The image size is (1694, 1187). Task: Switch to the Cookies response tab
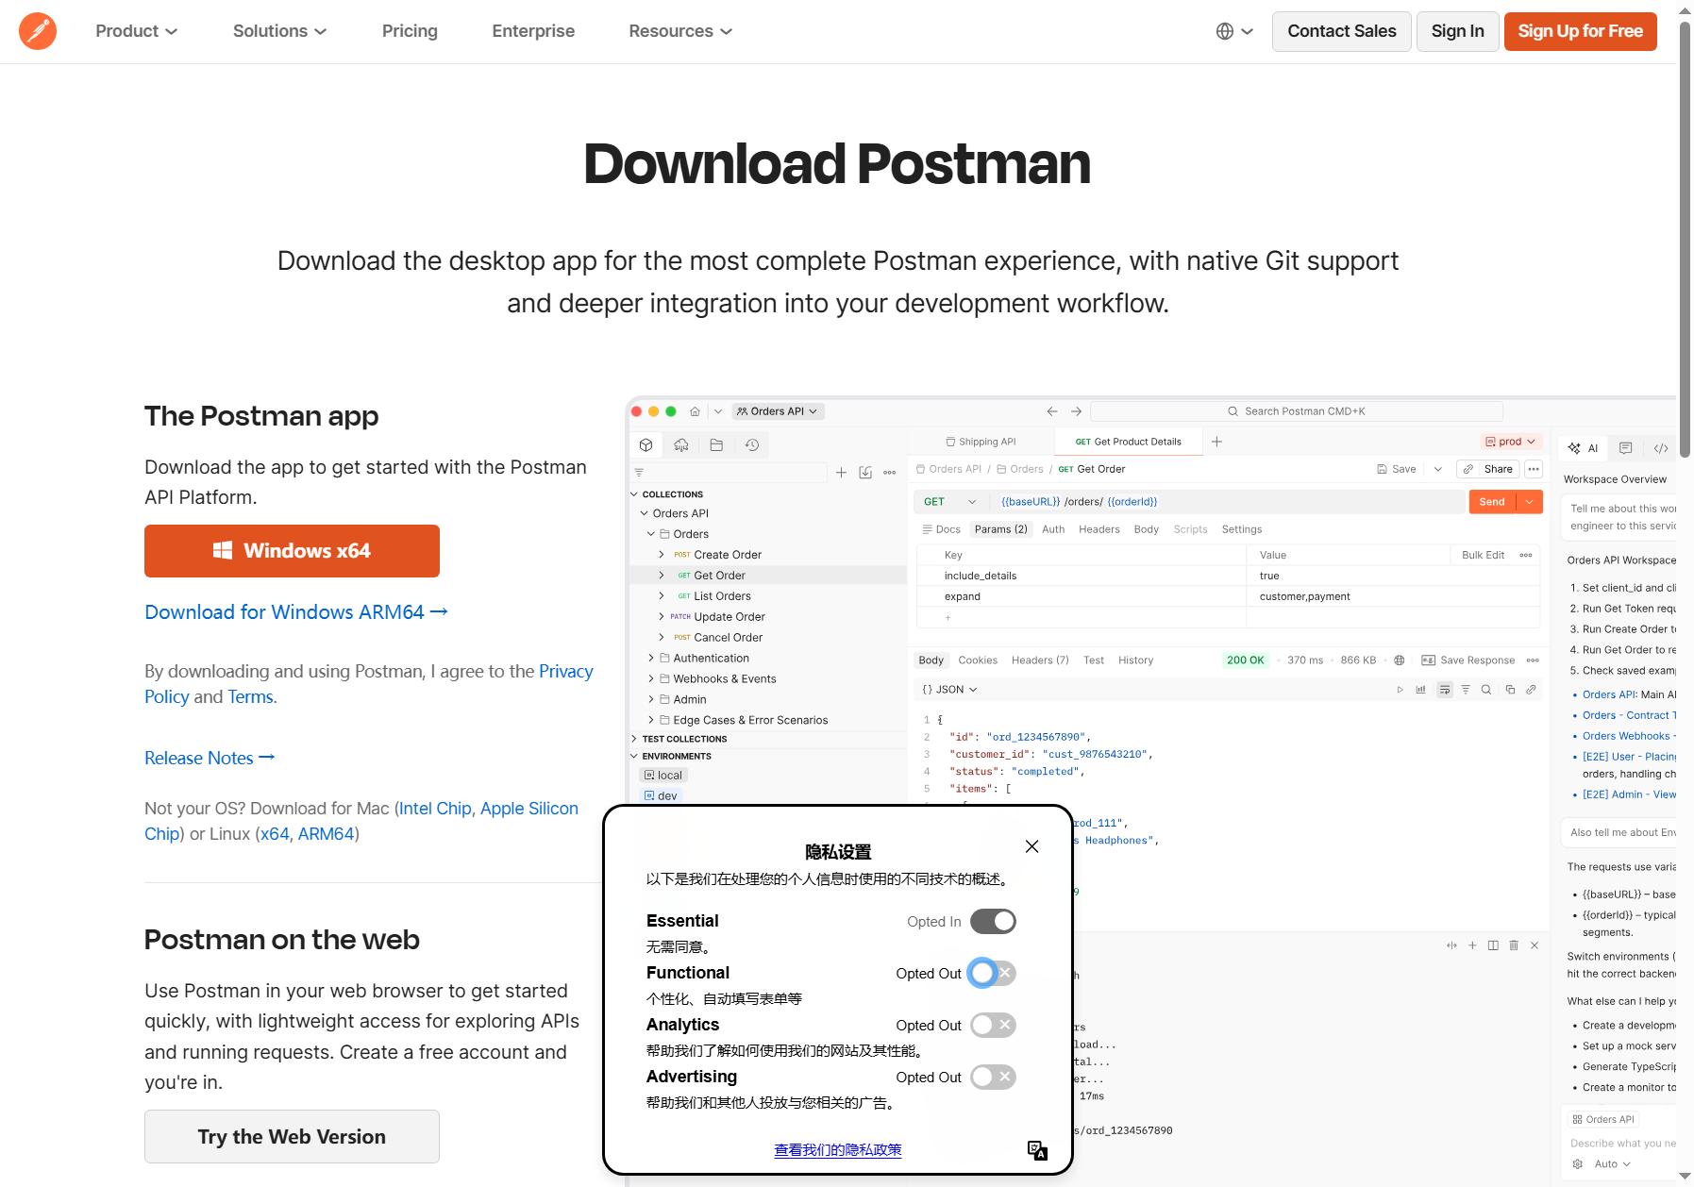(978, 660)
